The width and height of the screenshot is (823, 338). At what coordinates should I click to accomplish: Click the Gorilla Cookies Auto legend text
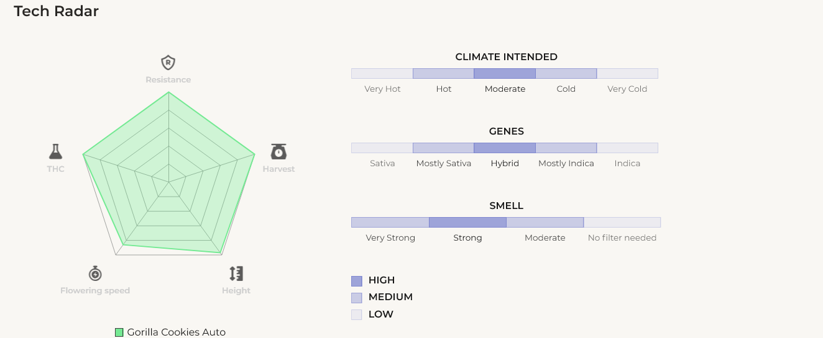point(177,332)
